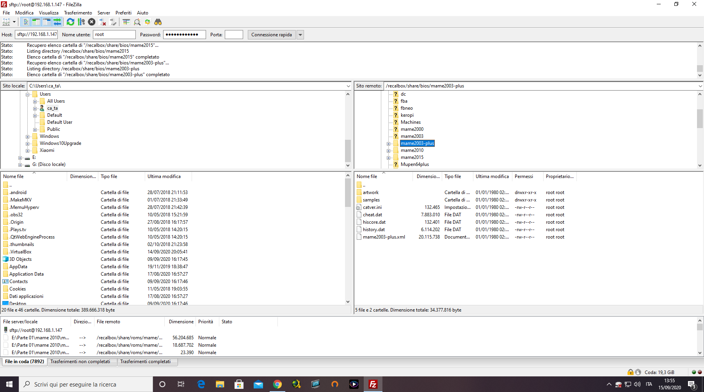Select the .android local folder
Image resolution: width=704 pixels, height=392 pixels.
pos(18,192)
